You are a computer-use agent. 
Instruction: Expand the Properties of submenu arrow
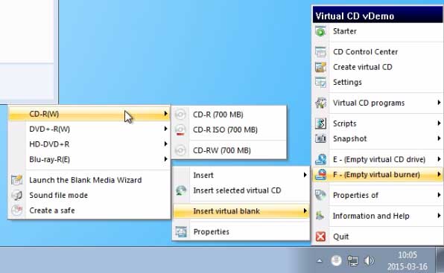pyautogui.click(x=439, y=195)
